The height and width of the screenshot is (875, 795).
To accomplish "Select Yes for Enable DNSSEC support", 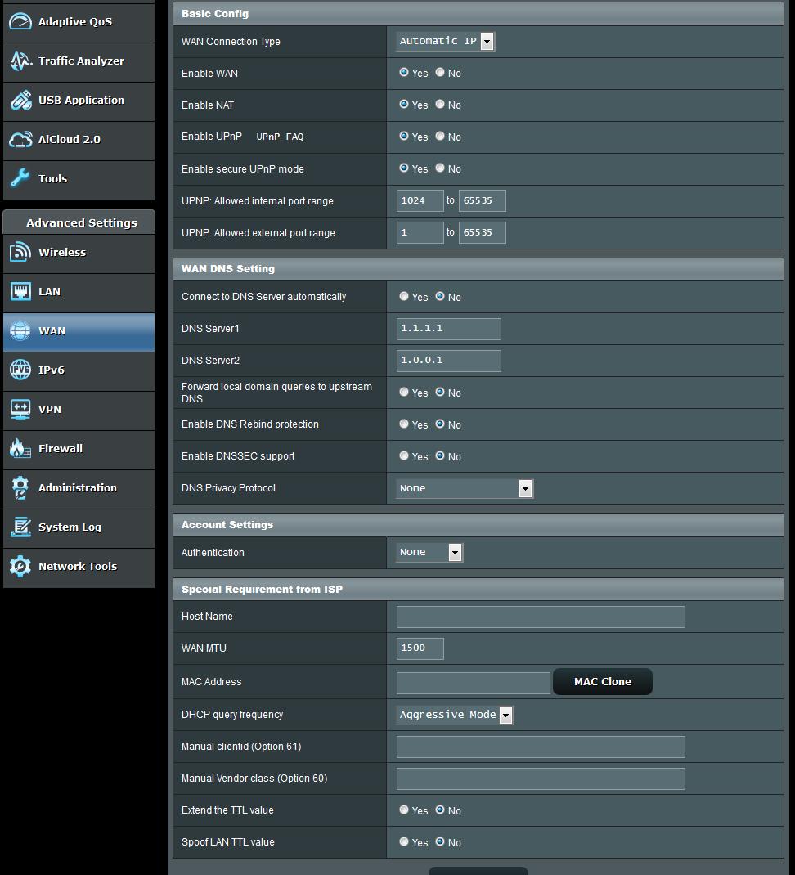I will (404, 456).
